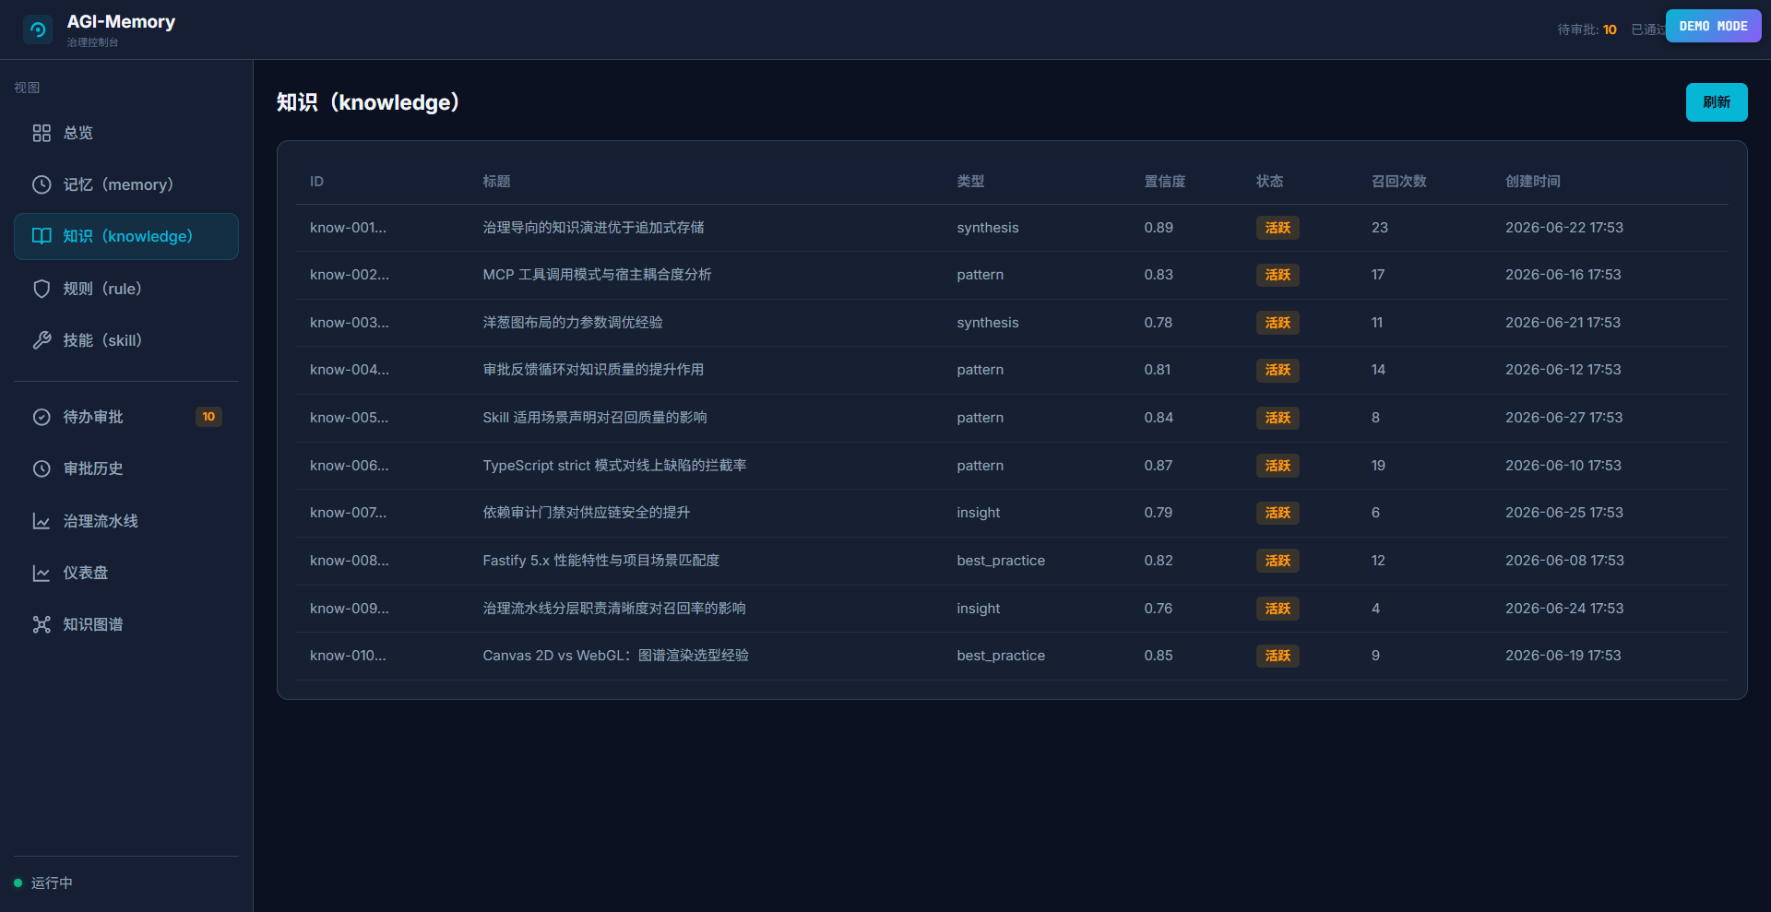The width and height of the screenshot is (1771, 912).
Task: Click ID know-010...
Action: point(348,656)
